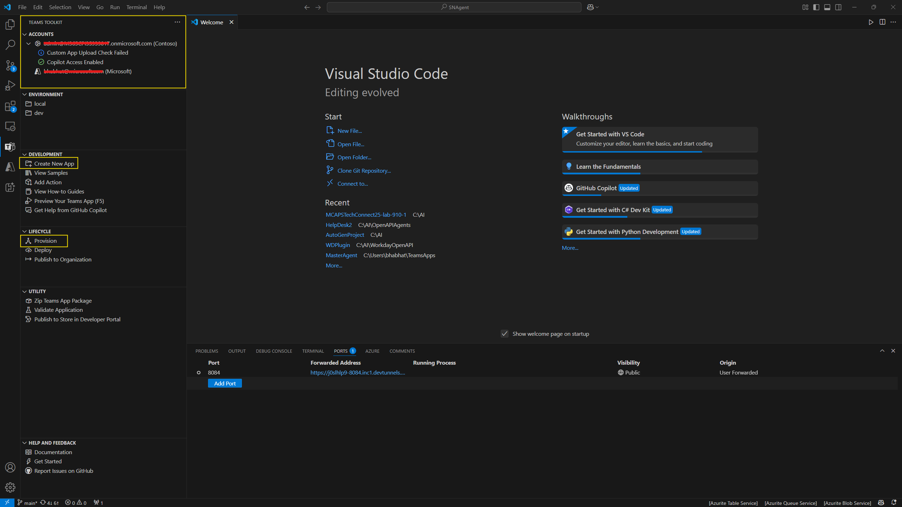Maximize the bottom panel with caret icon
Image resolution: width=902 pixels, height=507 pixels.
pyautogui.click(x=882, y=351)
